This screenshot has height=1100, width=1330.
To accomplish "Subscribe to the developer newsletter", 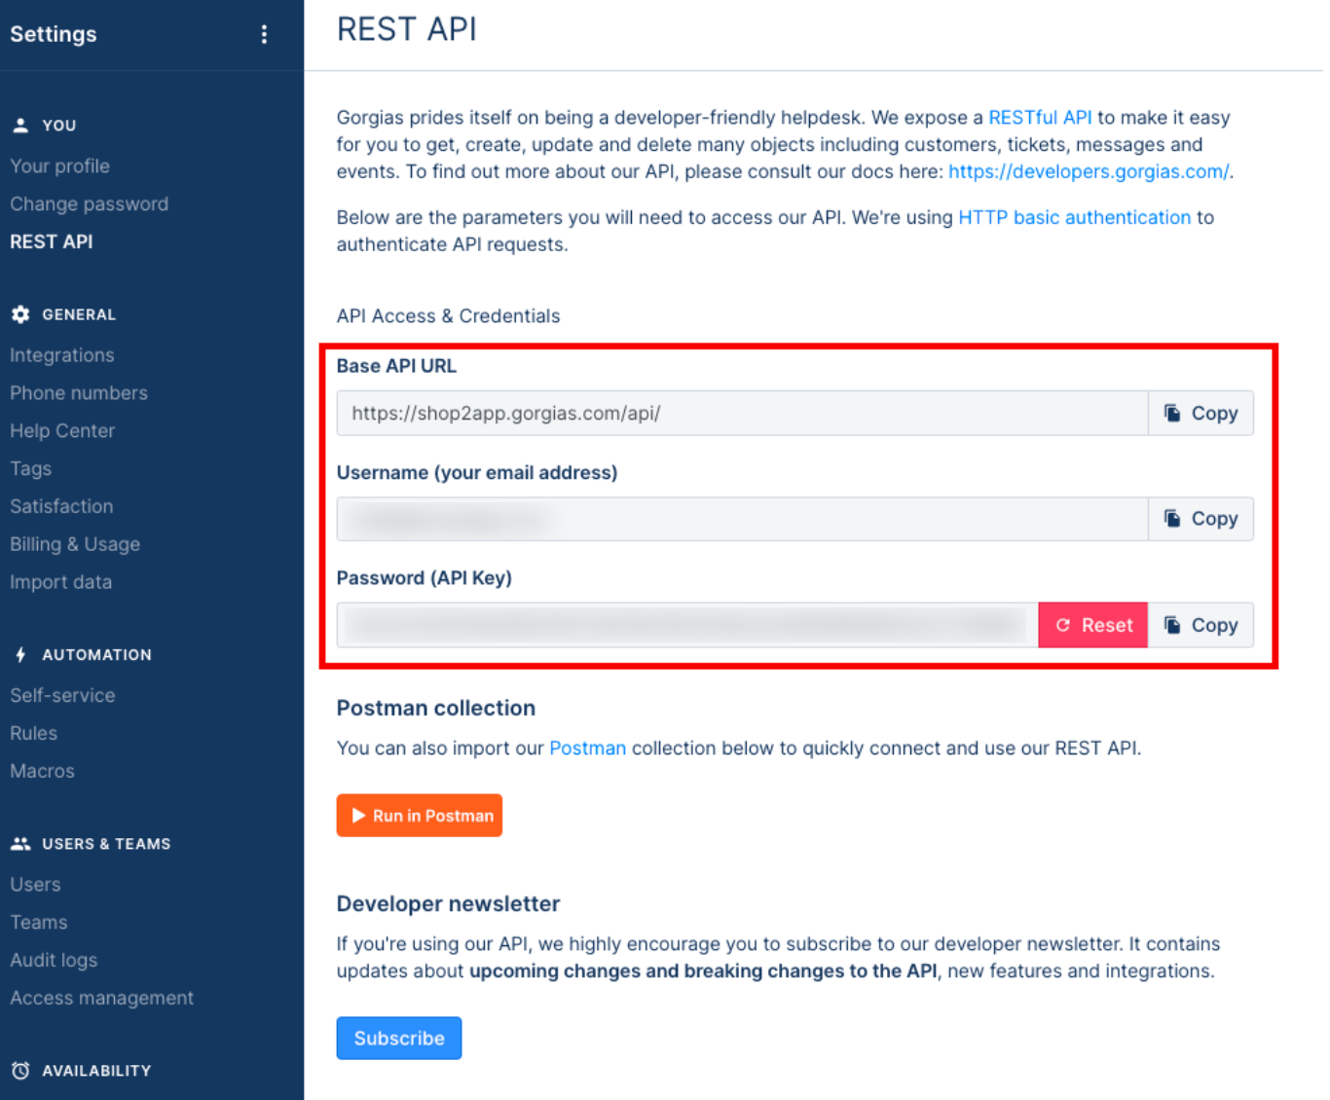I will [x=399, y=1038].
